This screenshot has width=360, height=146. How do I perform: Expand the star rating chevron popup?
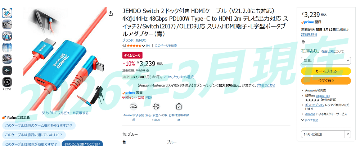[144, 46]
